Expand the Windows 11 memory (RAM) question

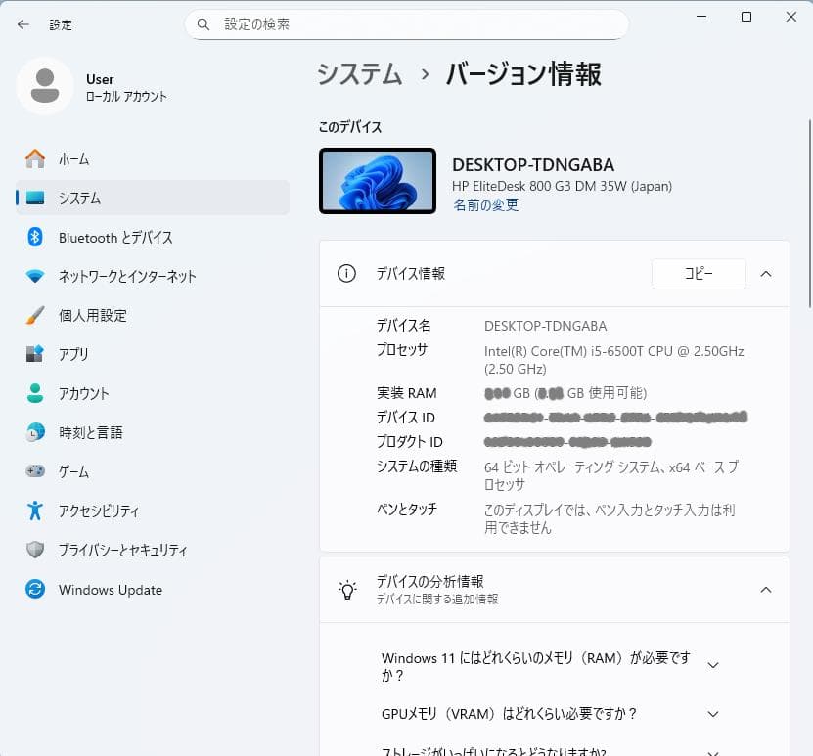click(x=715, y=663)
